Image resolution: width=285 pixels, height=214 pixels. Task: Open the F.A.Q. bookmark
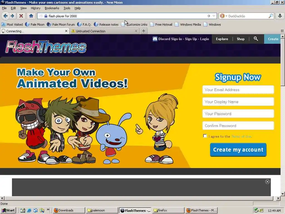click(x=84, y=25)
